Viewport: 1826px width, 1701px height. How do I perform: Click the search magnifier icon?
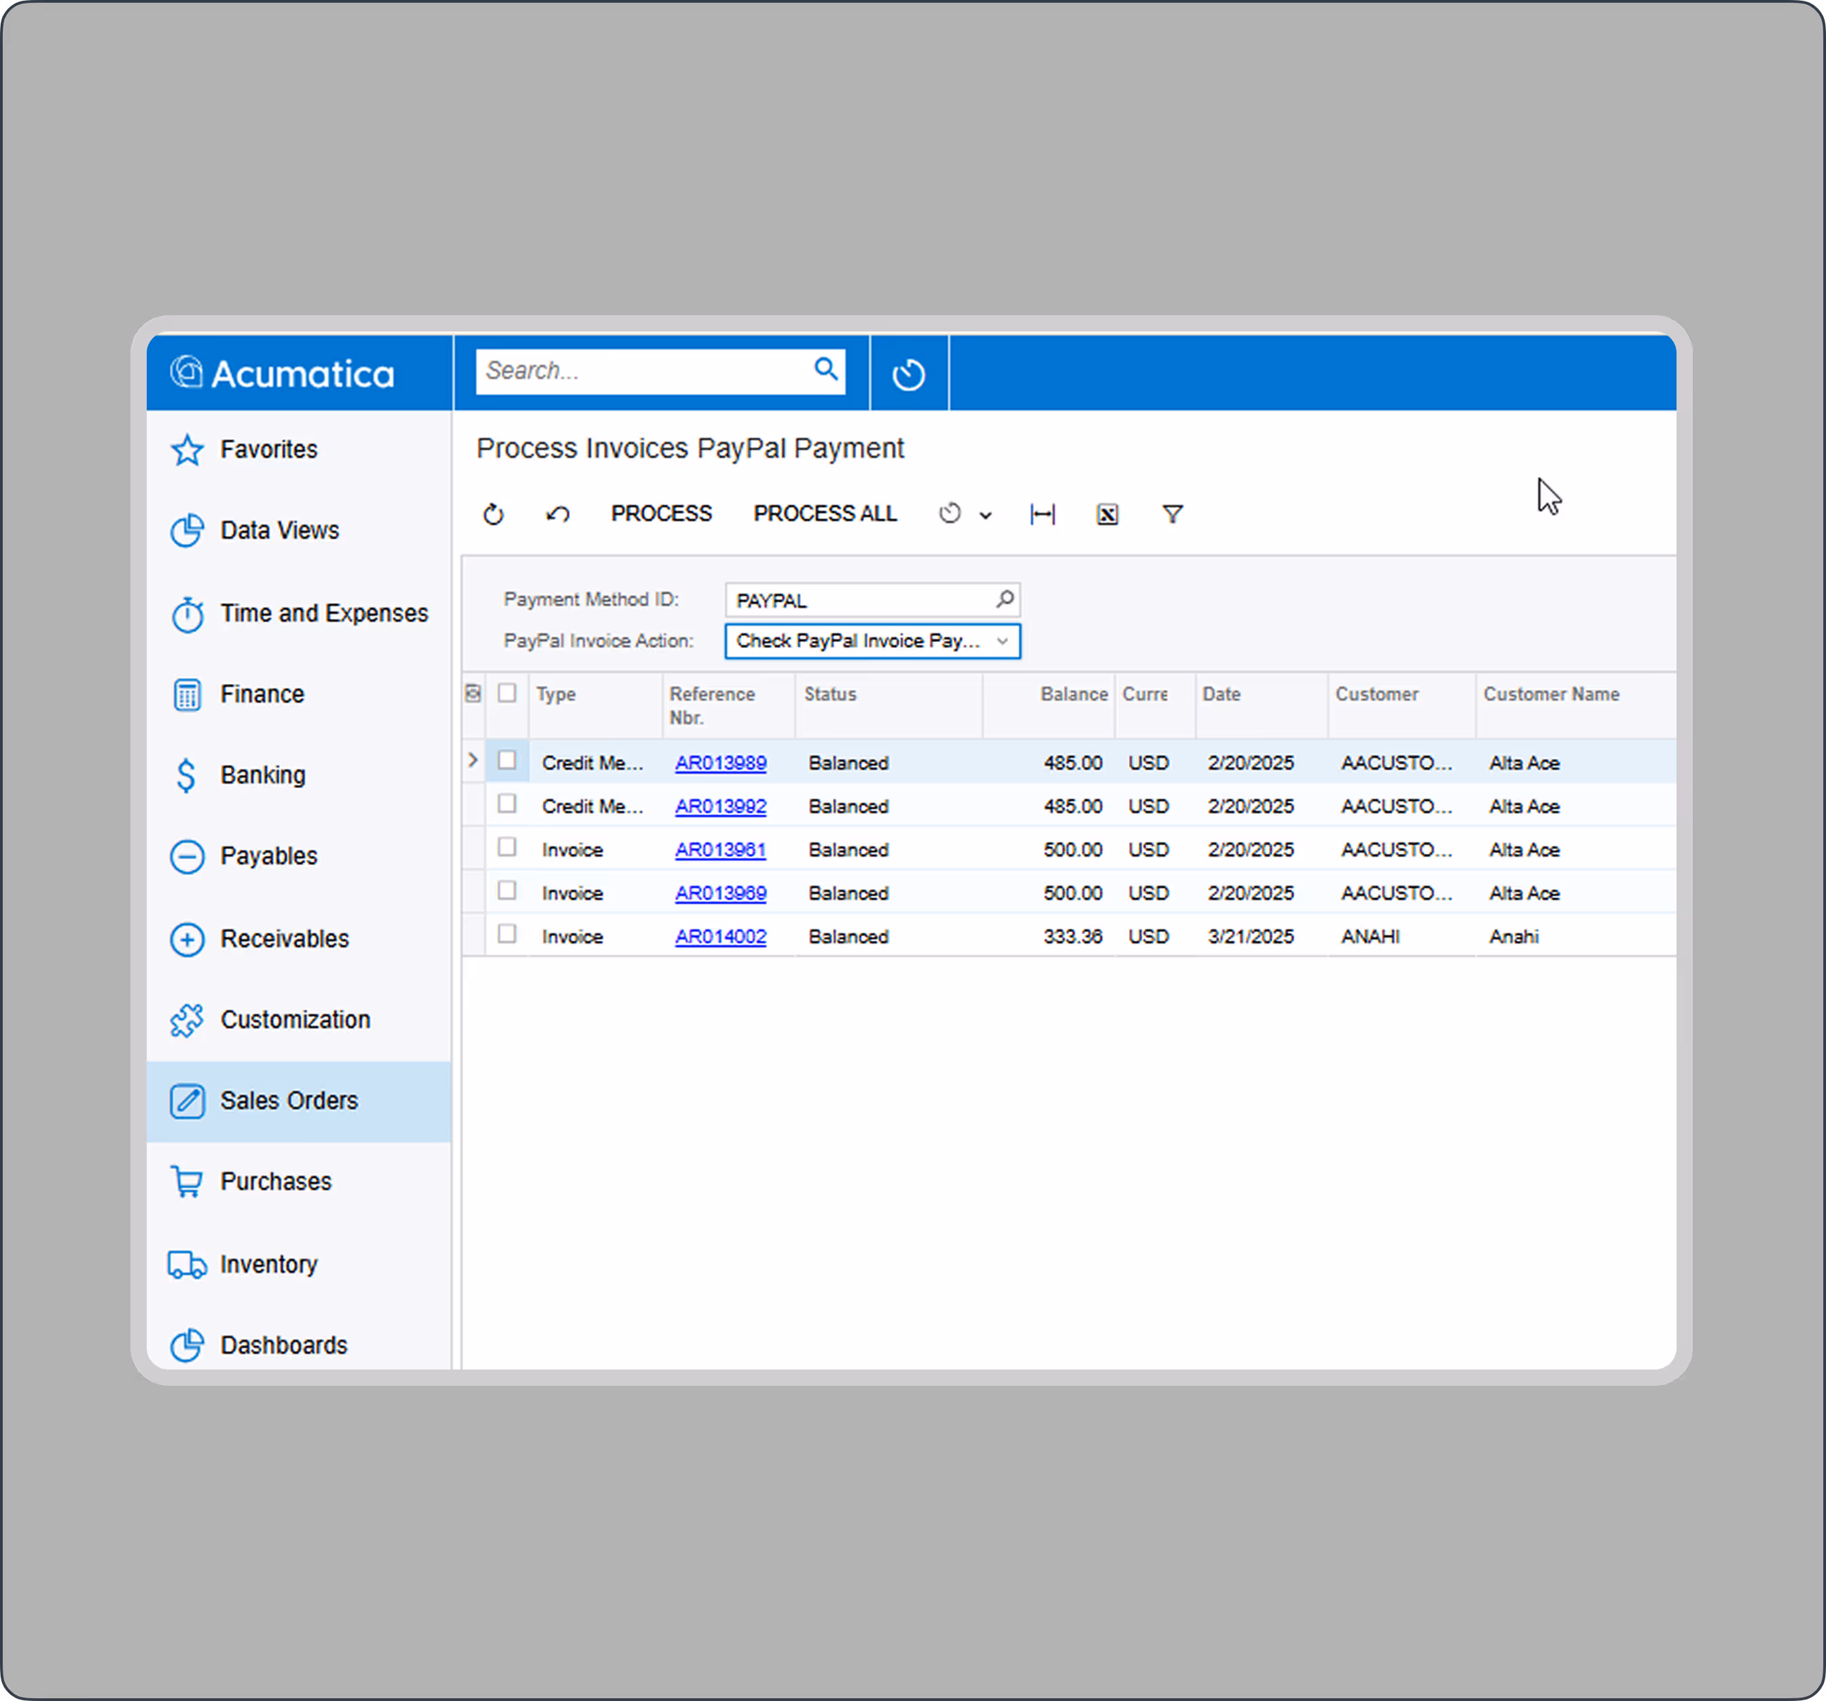(826, 370)
